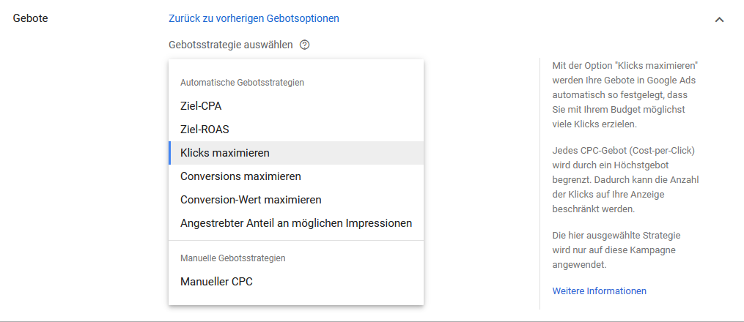
Task: Pick the highlighted Klicks maximieren option
Action: tap(225, 153)
